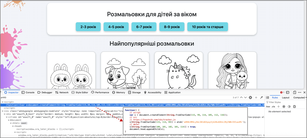Open the Console tab
Screen dimensions: 307x138
[28, 92]
